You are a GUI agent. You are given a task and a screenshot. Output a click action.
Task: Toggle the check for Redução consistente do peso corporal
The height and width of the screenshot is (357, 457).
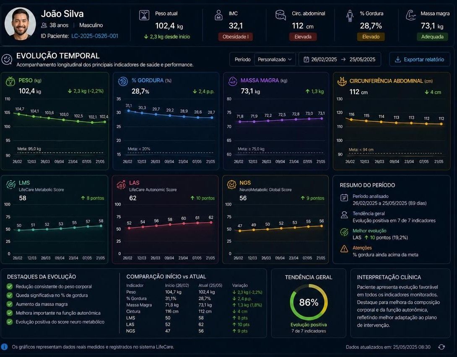point(10,287)
